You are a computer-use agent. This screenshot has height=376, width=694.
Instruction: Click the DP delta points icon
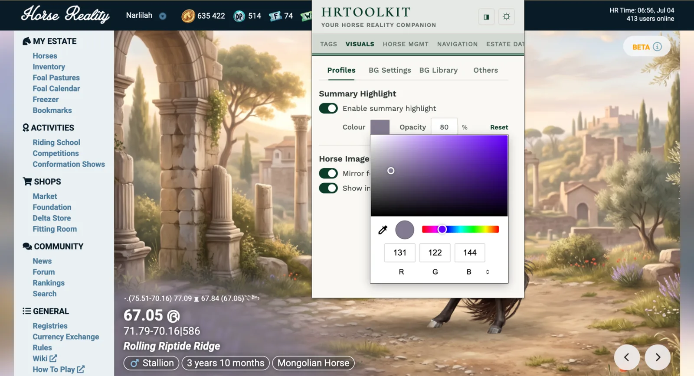[239, 16]
